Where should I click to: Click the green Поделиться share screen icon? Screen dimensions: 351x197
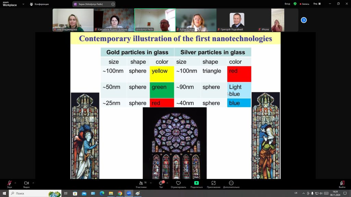click(196, 183)
